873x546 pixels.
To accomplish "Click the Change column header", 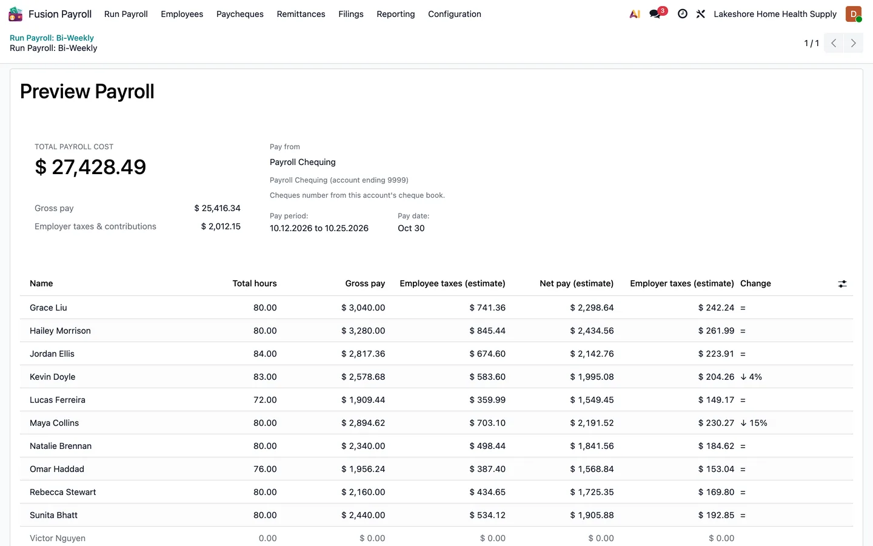I will click(x=755, y=283).
